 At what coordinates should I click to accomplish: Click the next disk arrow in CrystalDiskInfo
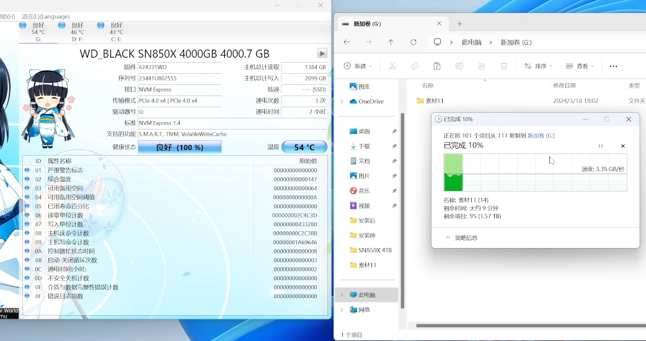322,53
